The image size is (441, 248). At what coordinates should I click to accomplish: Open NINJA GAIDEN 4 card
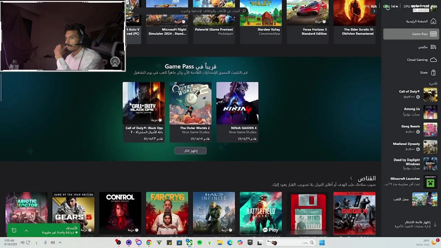[237, 112]
